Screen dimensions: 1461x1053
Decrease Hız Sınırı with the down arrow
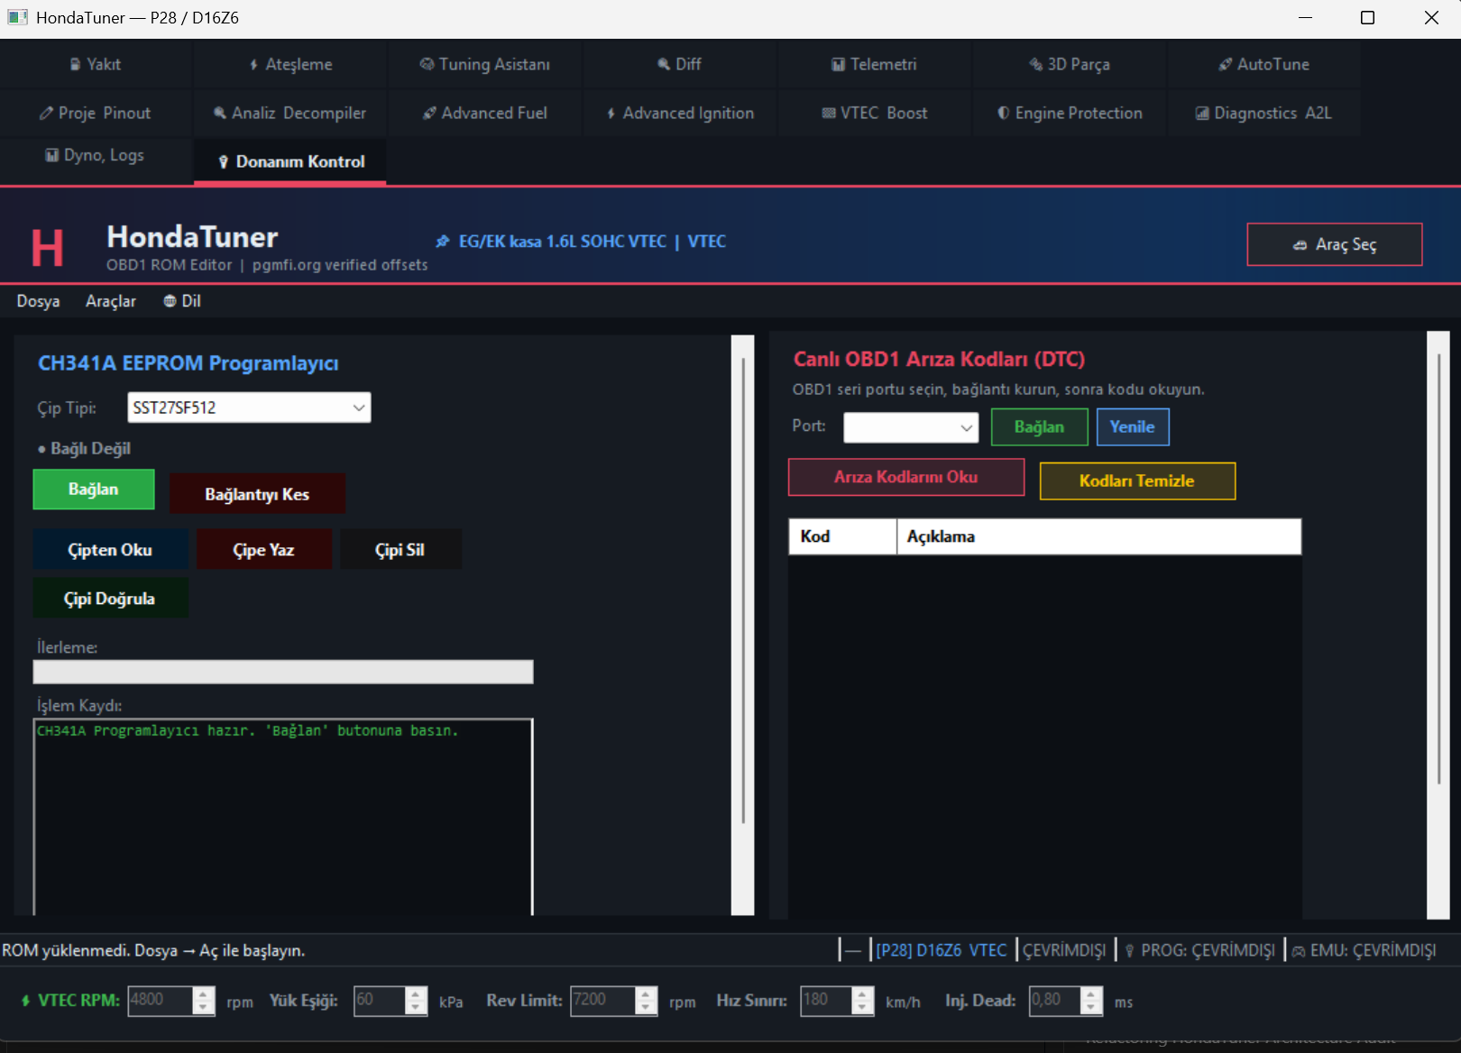(863, 1007)
